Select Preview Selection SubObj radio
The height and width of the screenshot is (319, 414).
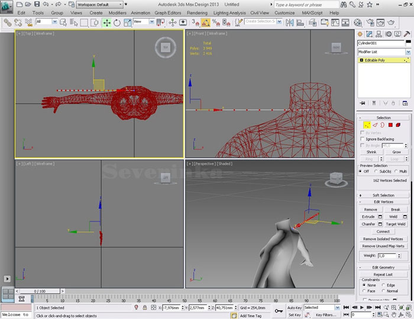(x=376, y=171)
